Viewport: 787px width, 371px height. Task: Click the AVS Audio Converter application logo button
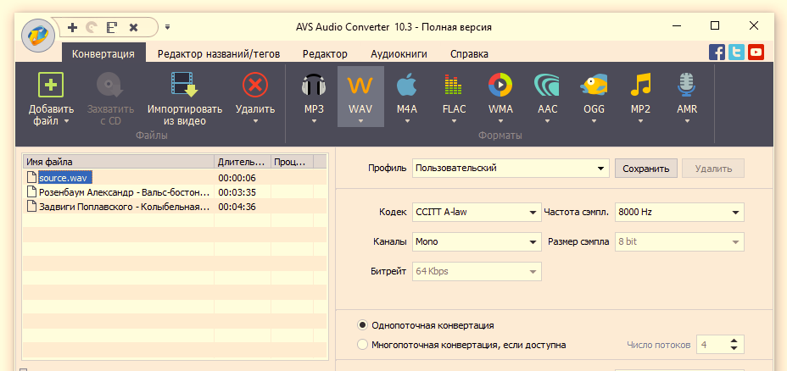coord(37,34)
